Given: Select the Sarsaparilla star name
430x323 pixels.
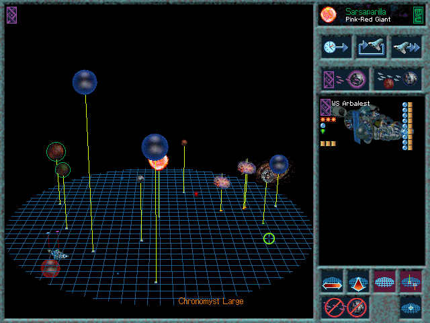Looking at the screenshot, I should (365, 11).
